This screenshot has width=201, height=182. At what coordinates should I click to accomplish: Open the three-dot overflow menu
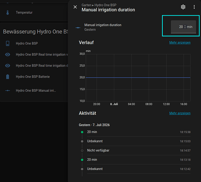[194, 7]
